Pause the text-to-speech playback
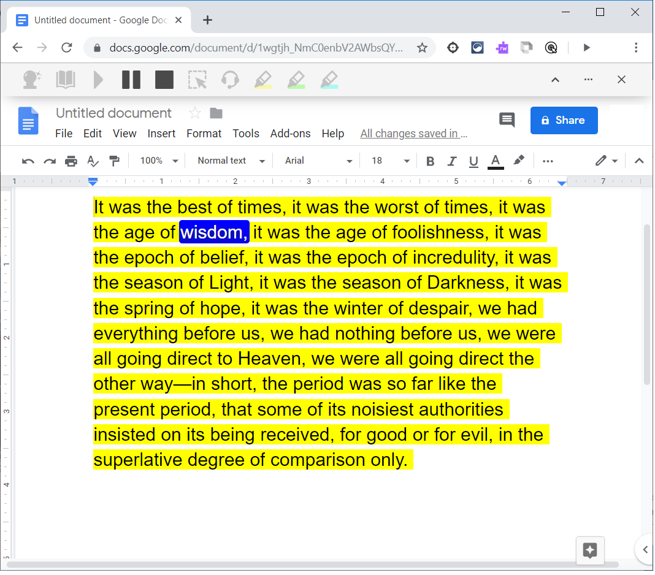Screen dimensions: 655x575 coord(131,80)
